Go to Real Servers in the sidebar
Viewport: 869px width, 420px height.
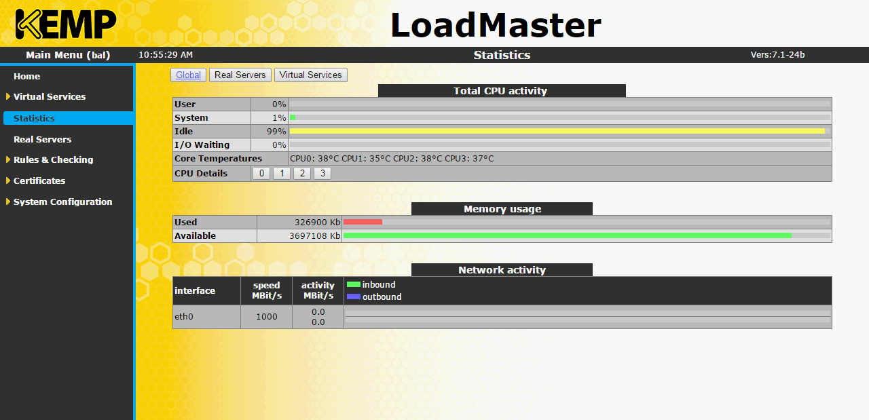(x=42, y=139)
